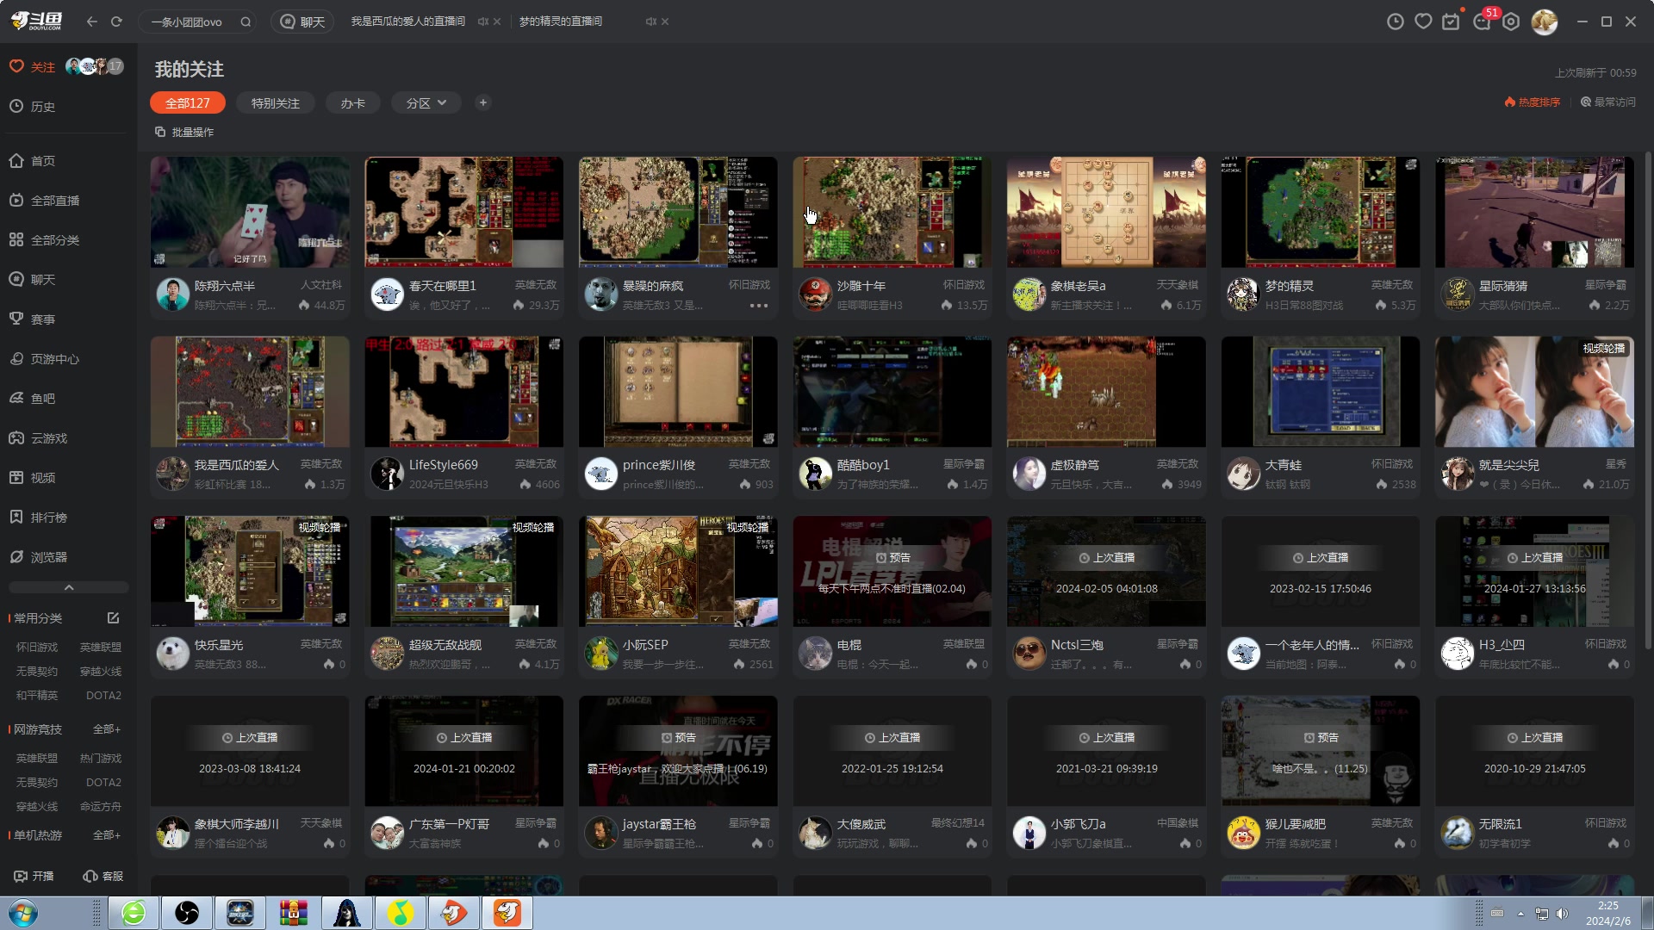Open the hexagon settings icon
The width and height of the screenshot is (1654, 930).
coord(1511,22)
